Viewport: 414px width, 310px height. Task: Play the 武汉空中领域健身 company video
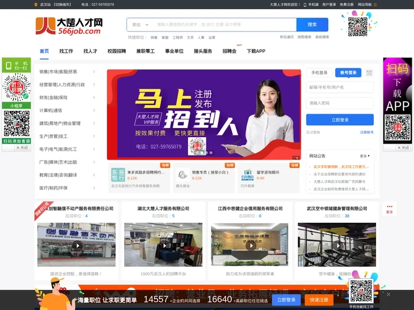338,246
